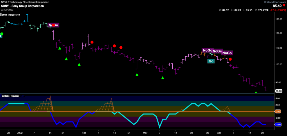Click the orange 0.00 oscillator axis tag
The width and height of the screenshot is (287, 136).
click(278, 111)
